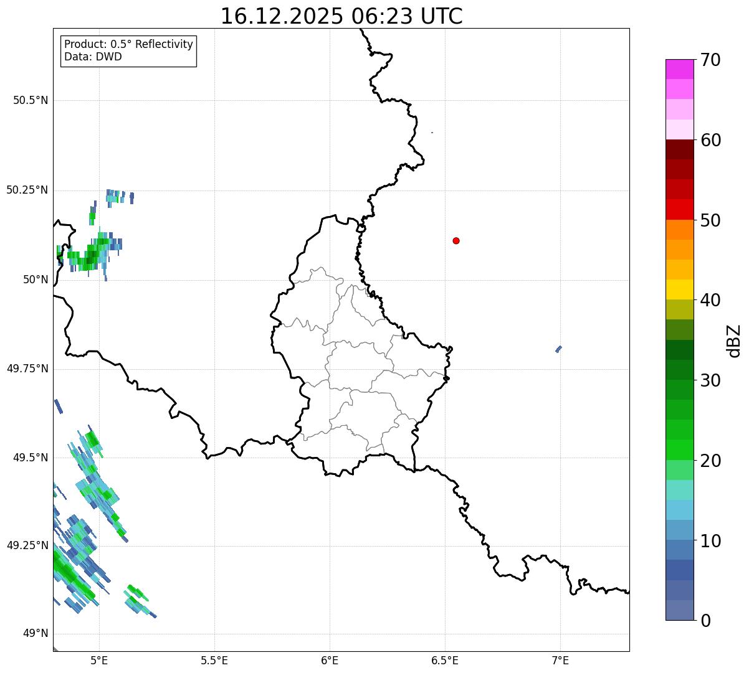
Task: Click the colorbar "dBZ" axis label
Action: coord(734,340)
